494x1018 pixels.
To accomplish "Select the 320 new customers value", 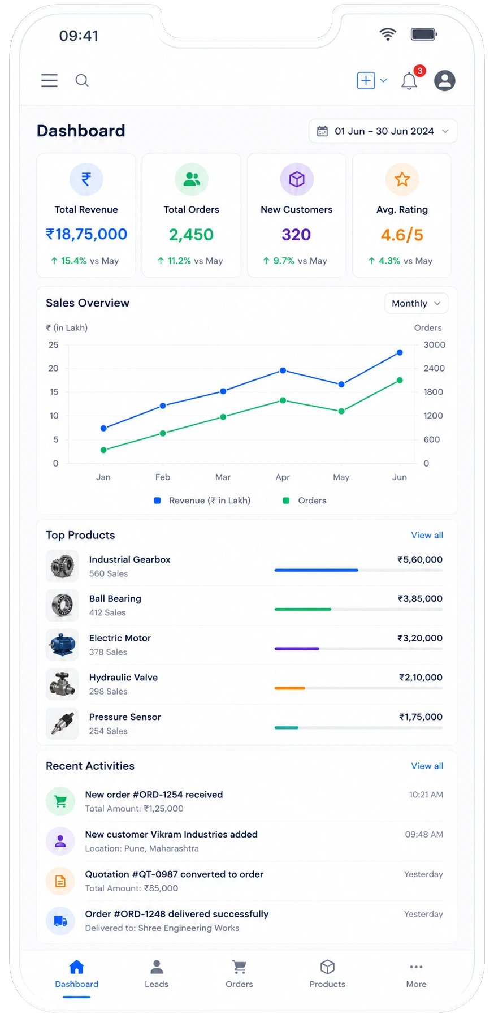I will [297, 234].
